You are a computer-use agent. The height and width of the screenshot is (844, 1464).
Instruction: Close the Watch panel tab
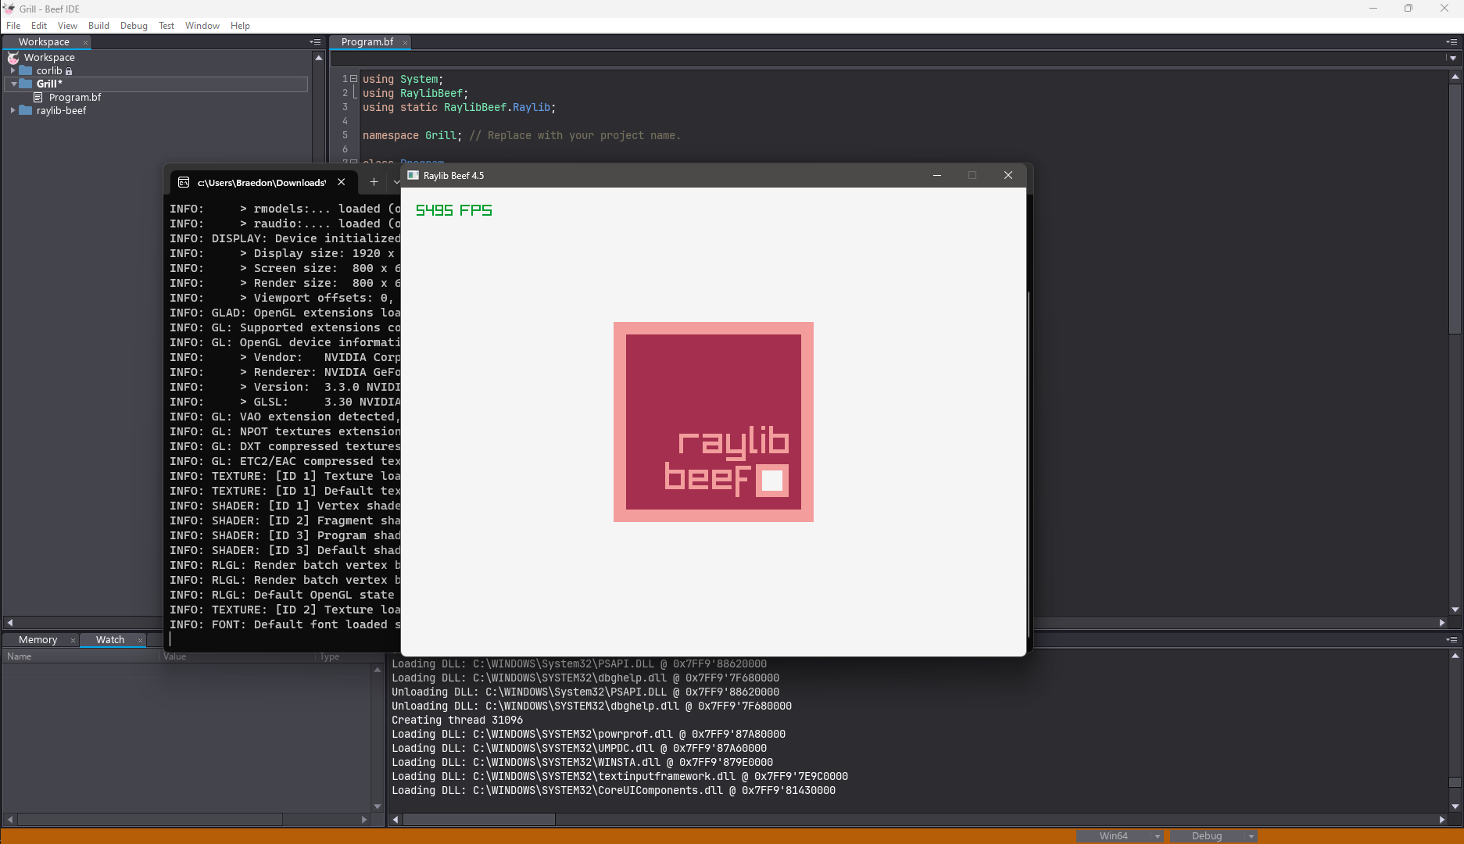click(140, 641)
